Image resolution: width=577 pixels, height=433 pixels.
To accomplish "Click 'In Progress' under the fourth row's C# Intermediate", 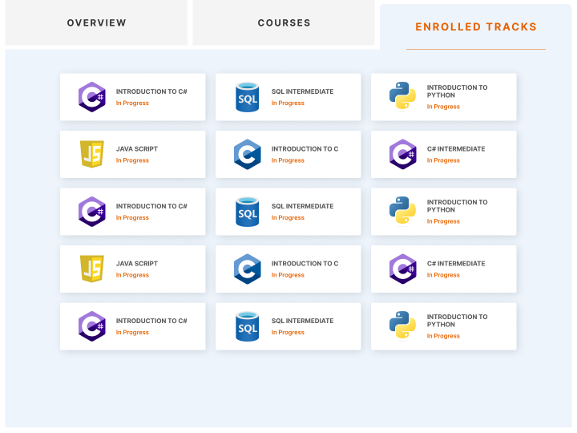I will [x=443, y=275].
